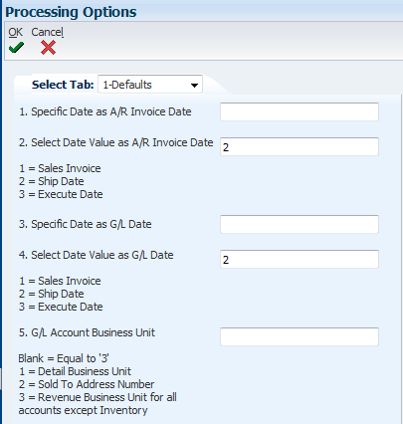Click the "5. G/L Account Business Unit" label
Viewport: 403px width, 424px height.
pos(87,332)
